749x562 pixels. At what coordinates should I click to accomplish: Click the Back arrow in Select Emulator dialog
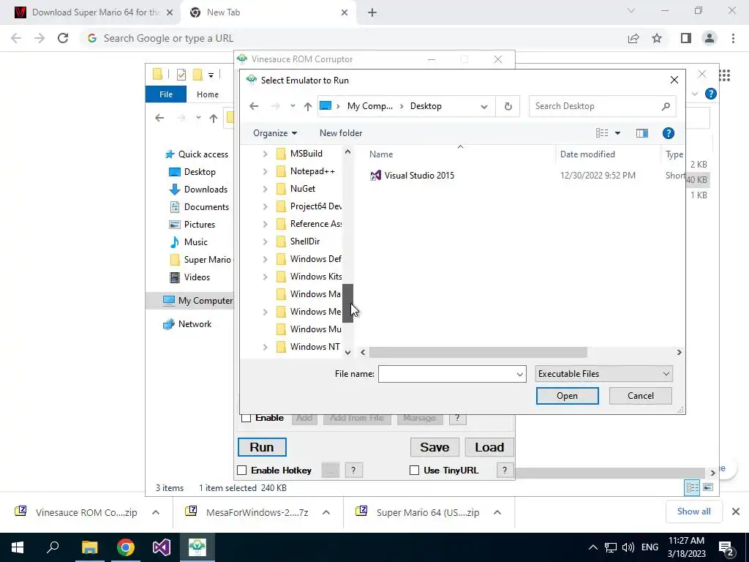(x=254, y=106)
